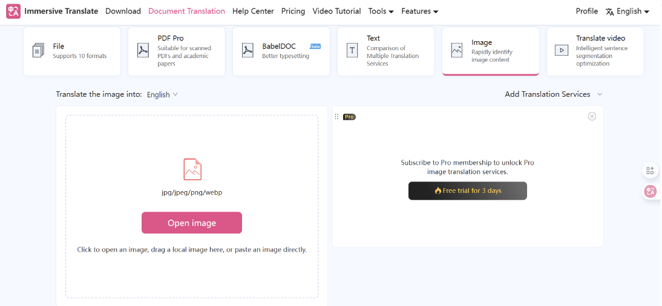The width and height of the screenshot is (662, 306).
Task: Close the Pro translation service panel
Action: (592, 116)
